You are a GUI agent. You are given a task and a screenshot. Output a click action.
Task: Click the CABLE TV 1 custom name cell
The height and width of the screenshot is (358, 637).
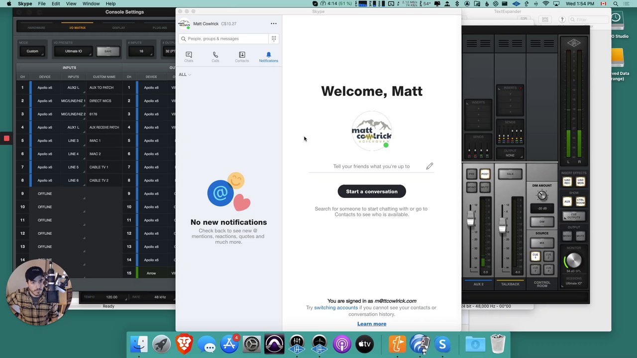coord(104,167)
